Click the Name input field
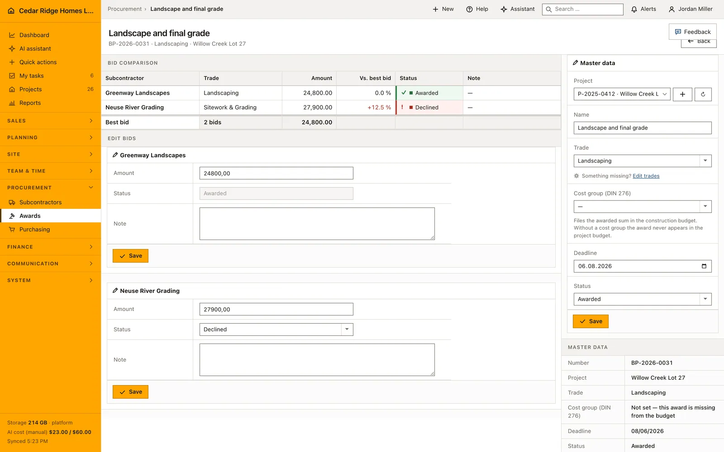724x452 pixels. click(x=643, y=128)
